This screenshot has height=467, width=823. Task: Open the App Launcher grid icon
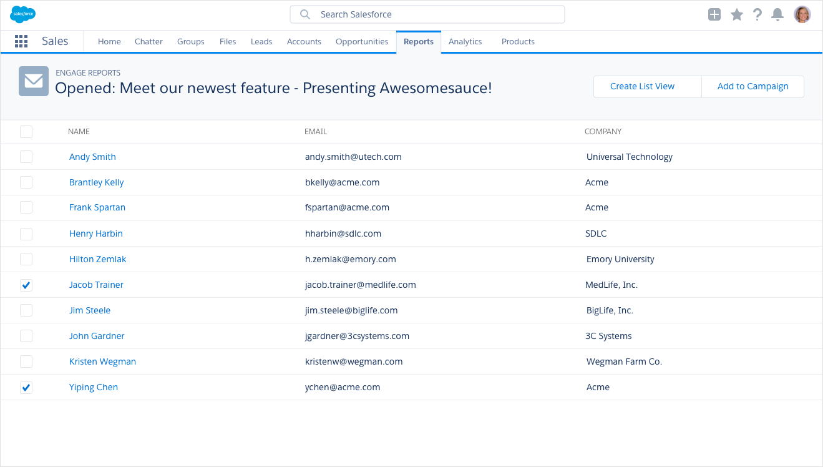click(21, 41)
